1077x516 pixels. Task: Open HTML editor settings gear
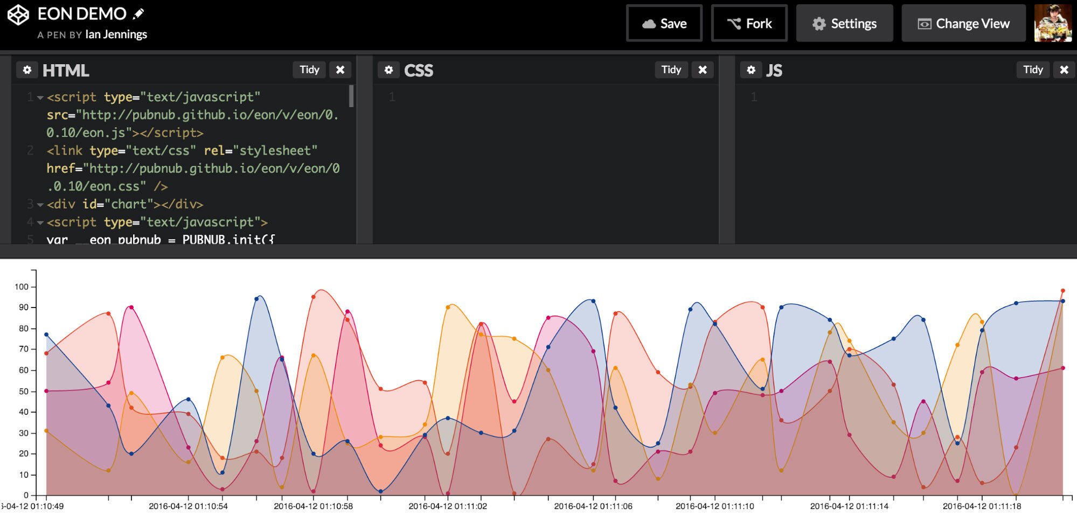tap(27, 70)
